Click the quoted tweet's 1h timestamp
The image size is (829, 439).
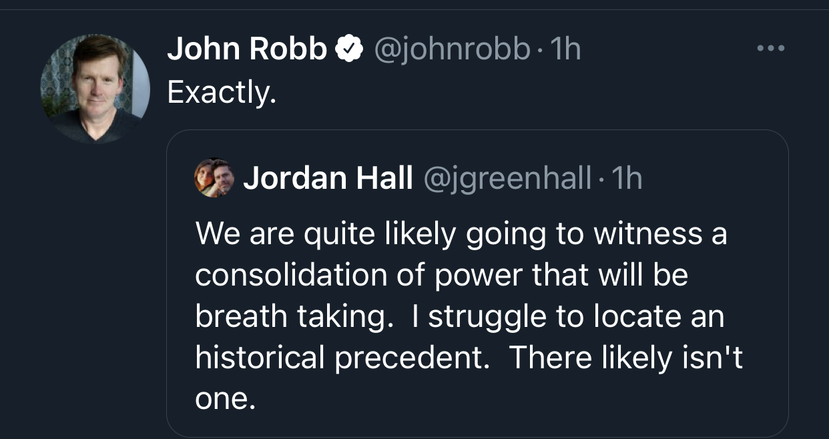626,178
